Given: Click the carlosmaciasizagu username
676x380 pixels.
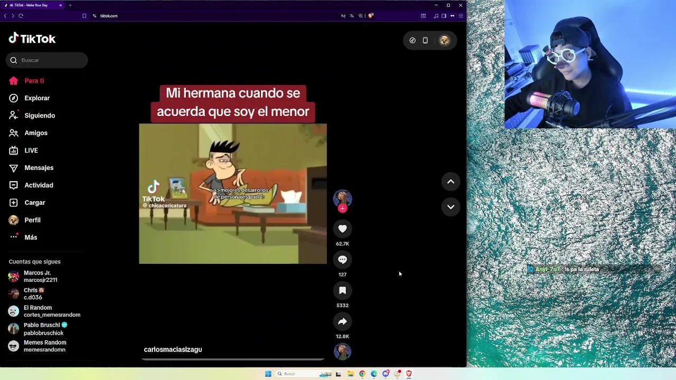Looking at the screenshot, I should 173,349.
